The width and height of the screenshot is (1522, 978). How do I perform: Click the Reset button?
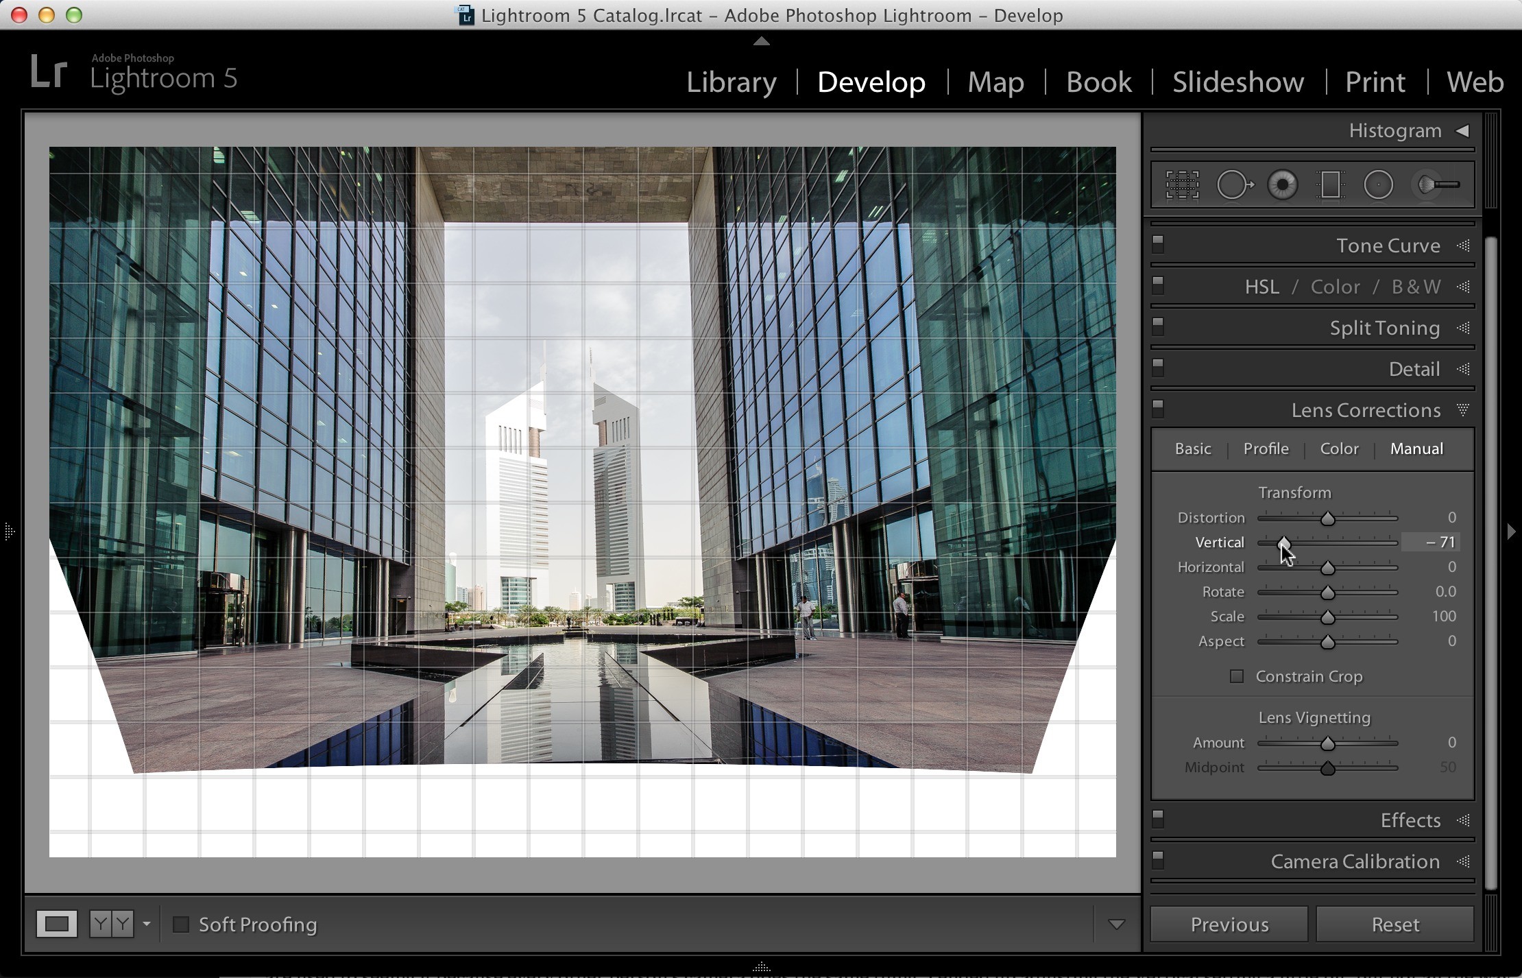[x=1395, y=925]
